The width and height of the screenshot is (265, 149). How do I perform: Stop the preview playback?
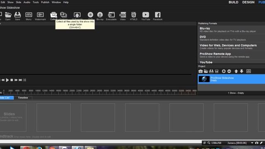pyautogui.click(x=12, y=80)
